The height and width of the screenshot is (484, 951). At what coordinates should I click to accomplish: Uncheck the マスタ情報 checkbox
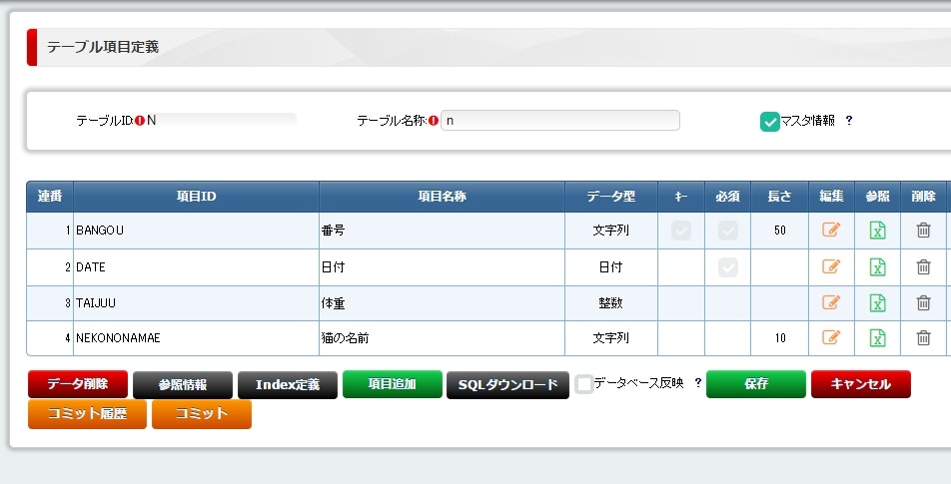(x=769, y=121)
